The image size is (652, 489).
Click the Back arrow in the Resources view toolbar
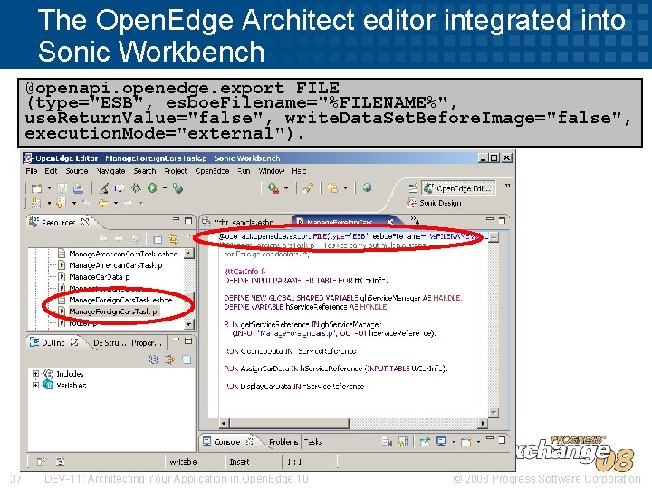click(x=102, y=239)
